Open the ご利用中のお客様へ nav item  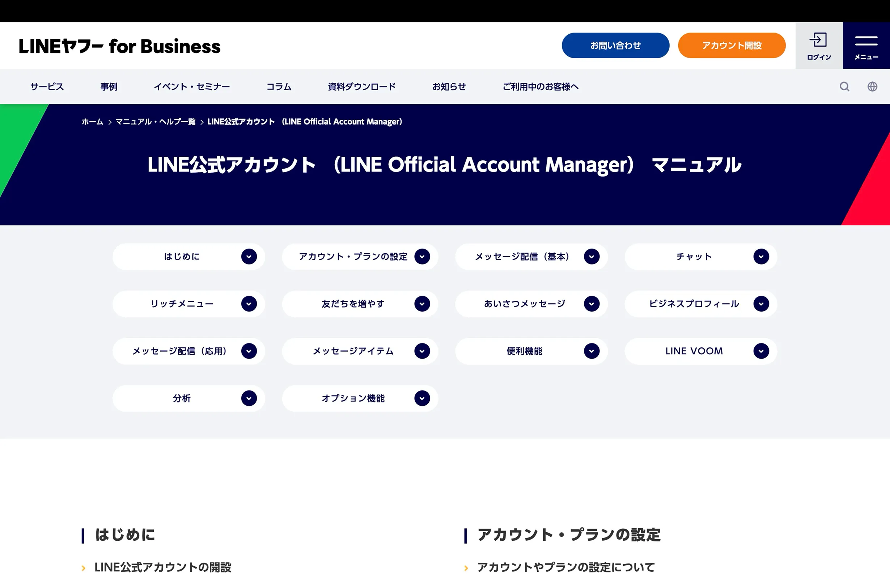click(541, 87)
